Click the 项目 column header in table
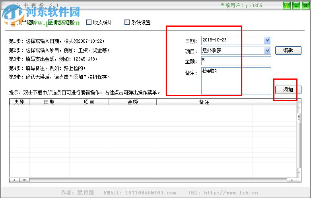 [89, 102]
